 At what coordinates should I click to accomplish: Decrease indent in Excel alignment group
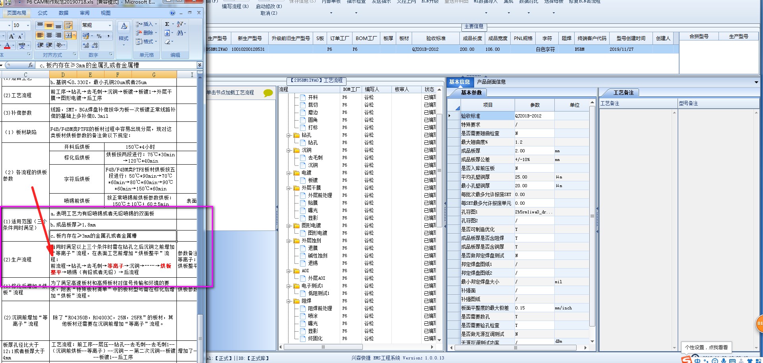(x=40, y=45)
